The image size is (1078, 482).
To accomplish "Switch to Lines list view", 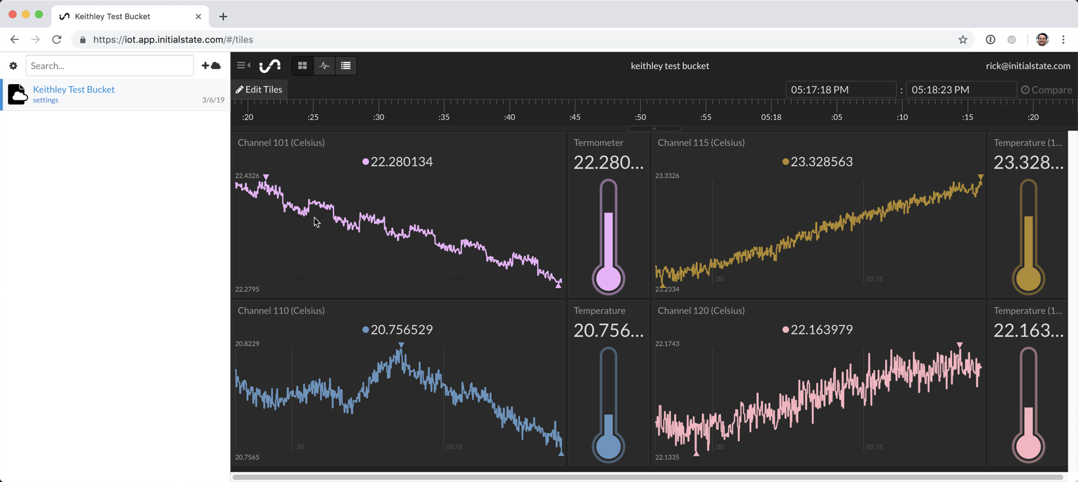I will coord(346,66).
